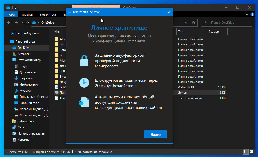The image size is (258, 157).
Task: Open the Изображения folder
Action: (x=29, y=84)
